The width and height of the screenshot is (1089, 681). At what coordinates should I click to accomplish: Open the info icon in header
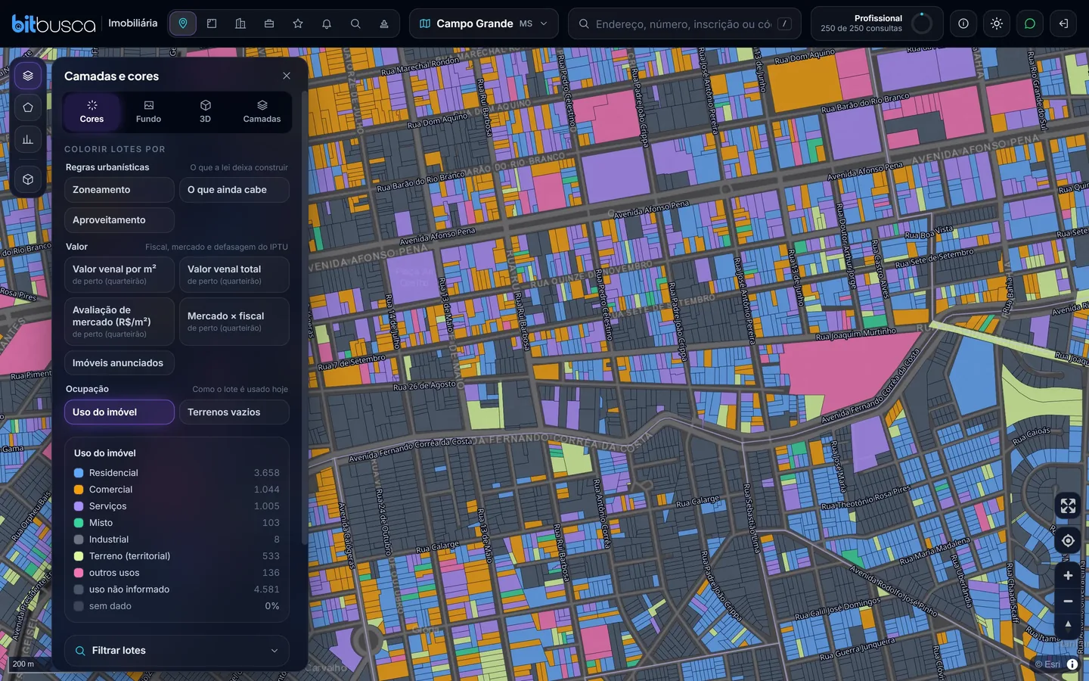(963, 23)
